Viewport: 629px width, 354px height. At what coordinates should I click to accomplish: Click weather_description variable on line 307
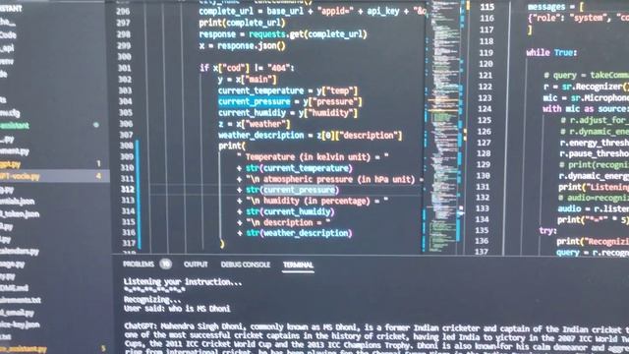(260, 136)
